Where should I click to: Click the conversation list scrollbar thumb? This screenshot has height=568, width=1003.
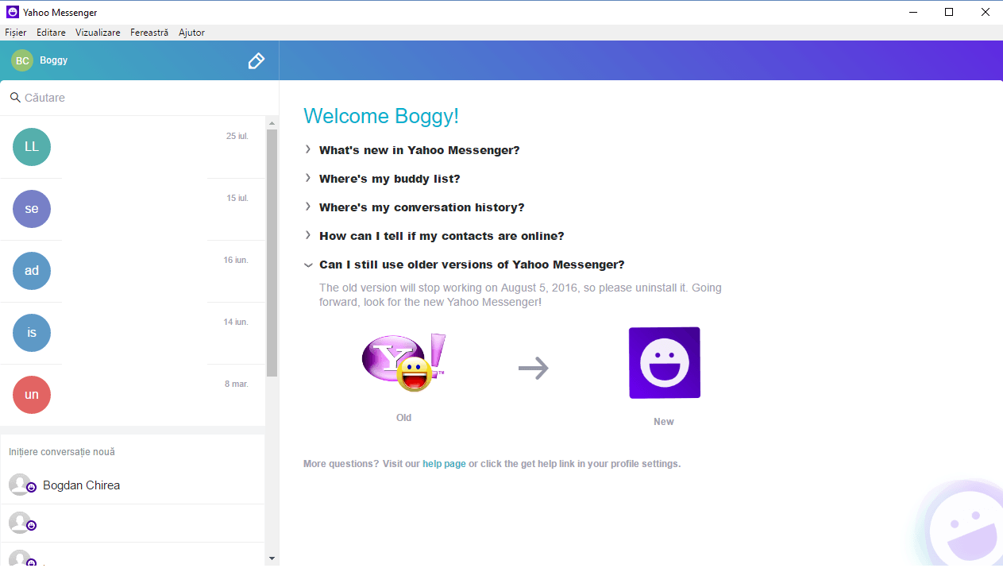[272, 253]
